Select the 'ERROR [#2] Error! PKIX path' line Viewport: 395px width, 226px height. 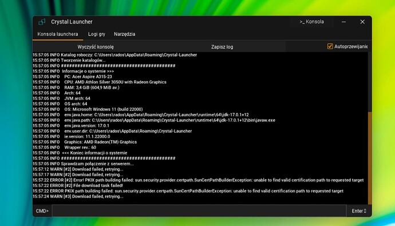(x=198, y=180)
